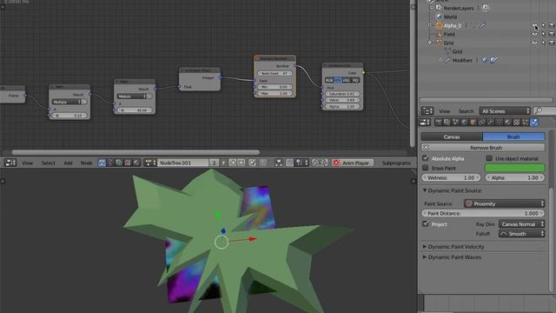Switch to Constraints properties tab icon
Viewport: 556px width, 313px height.
[481, 123]
